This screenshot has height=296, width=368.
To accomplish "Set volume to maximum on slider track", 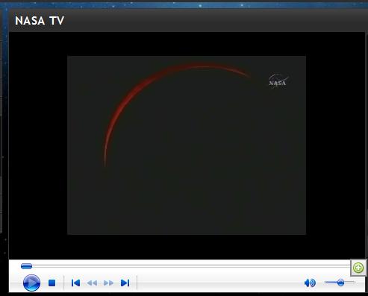I will (354, 283).
